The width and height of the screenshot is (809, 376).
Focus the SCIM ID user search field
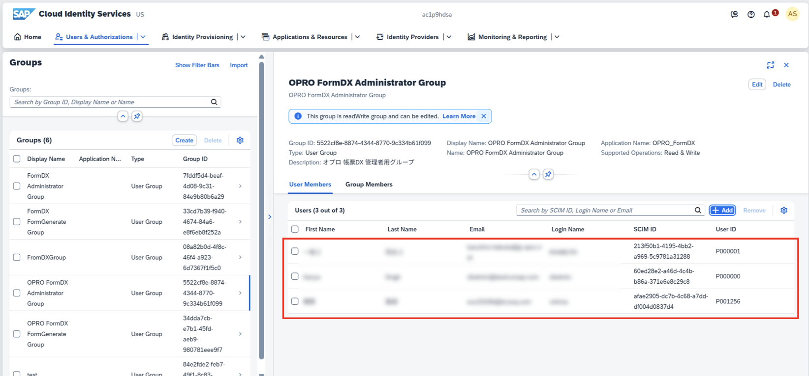605,210
